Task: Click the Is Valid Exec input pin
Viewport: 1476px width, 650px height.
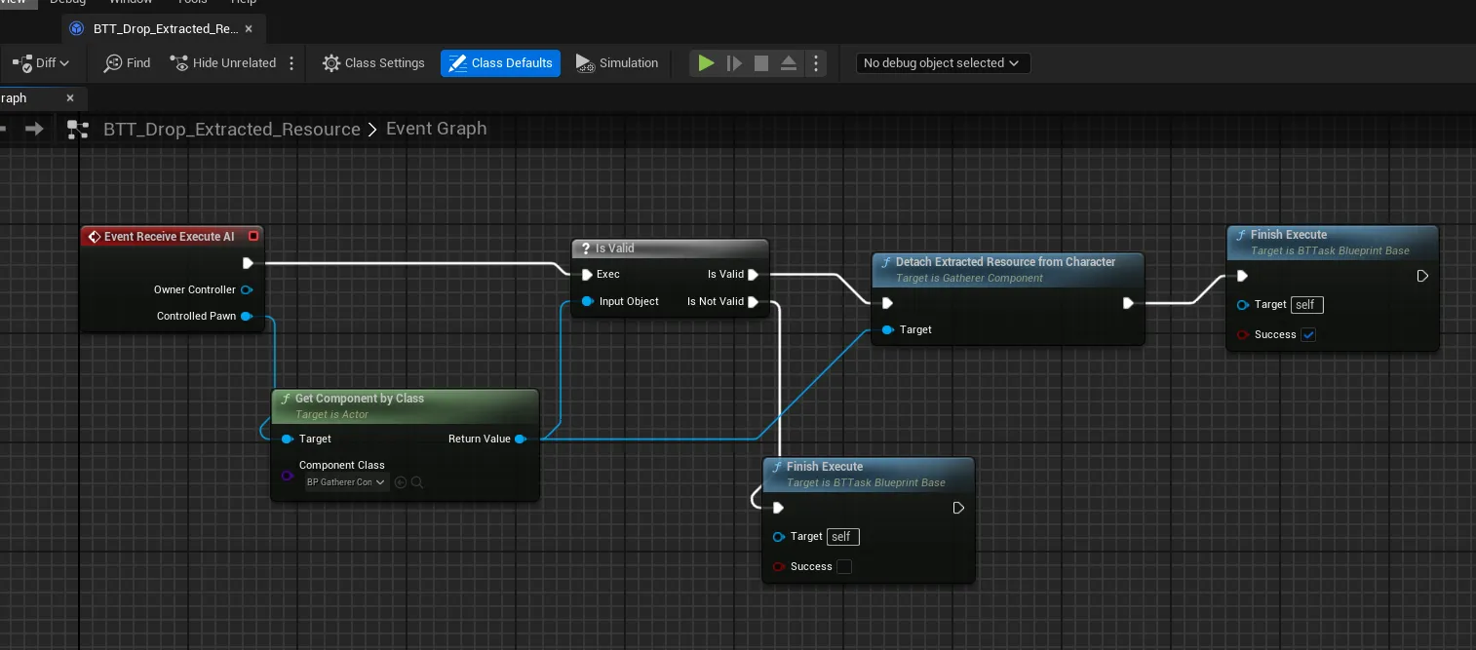Action: tap(587, 275)
